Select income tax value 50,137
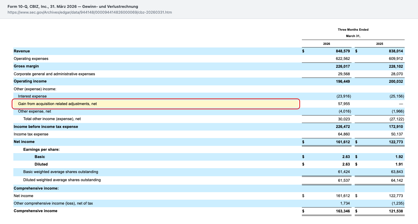This screenshot has height=224, width=418. point(397,134)
